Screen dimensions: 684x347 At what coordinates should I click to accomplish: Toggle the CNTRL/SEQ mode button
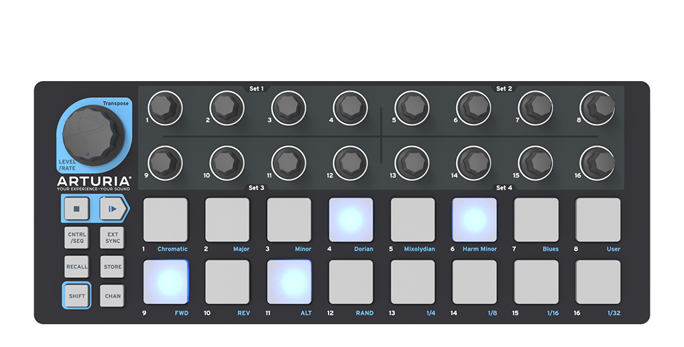(x=76, y=238)
